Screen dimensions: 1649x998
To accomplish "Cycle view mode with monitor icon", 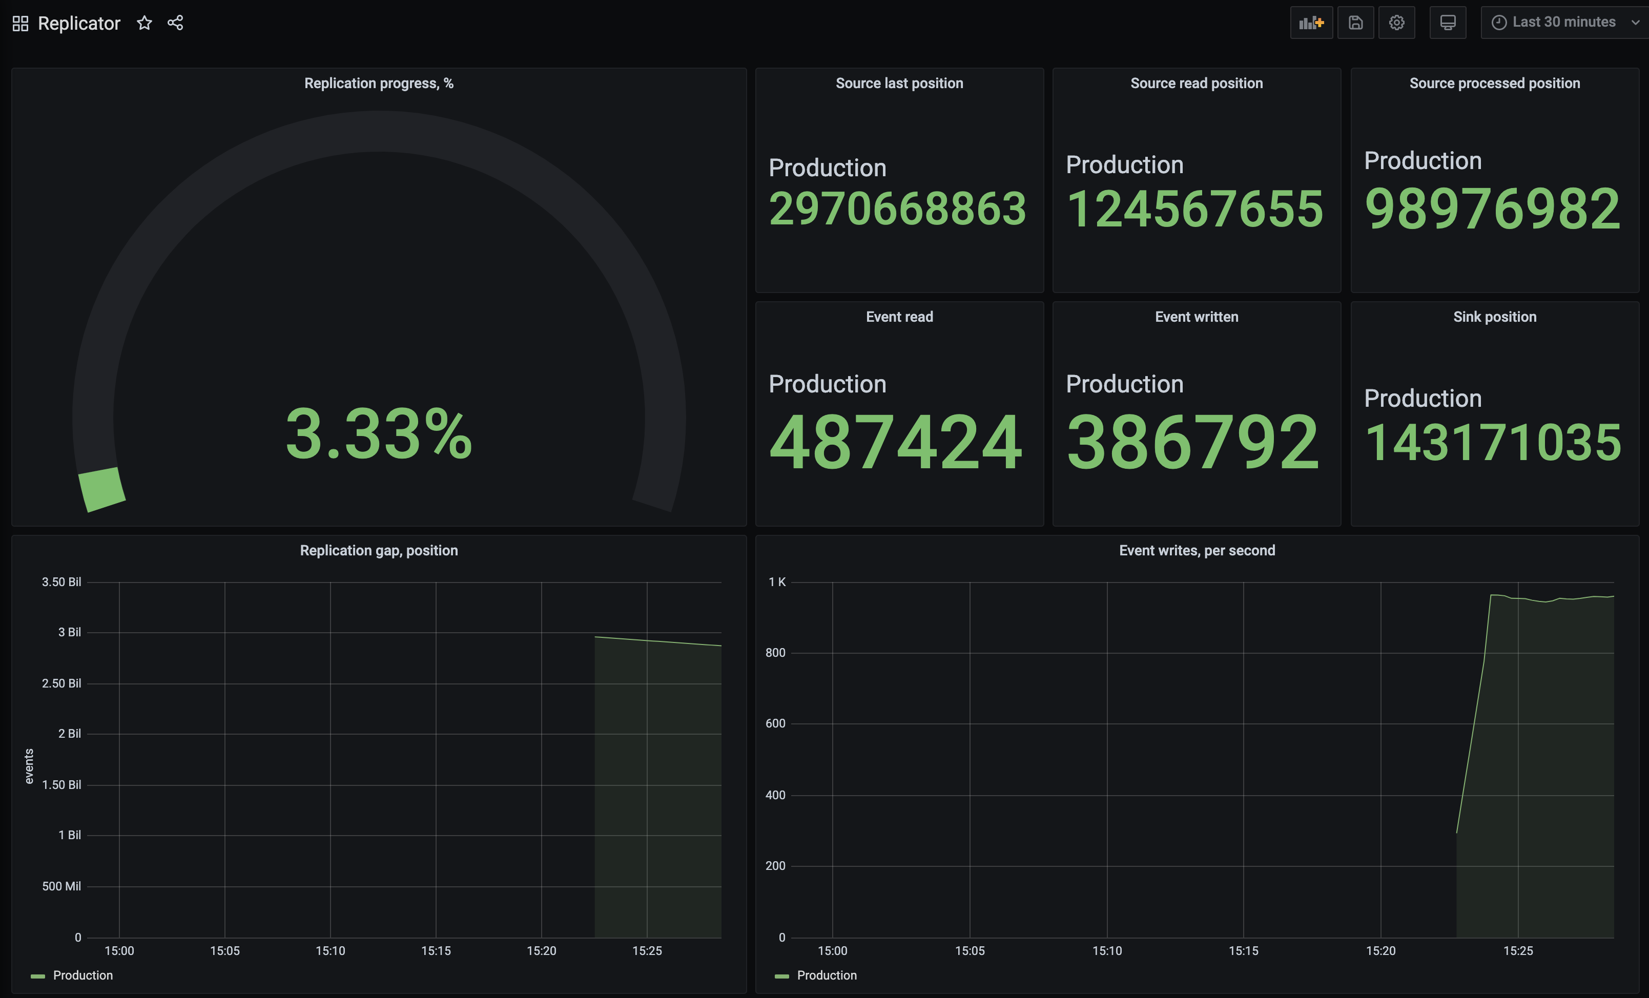I will [x=1448, y=23].
